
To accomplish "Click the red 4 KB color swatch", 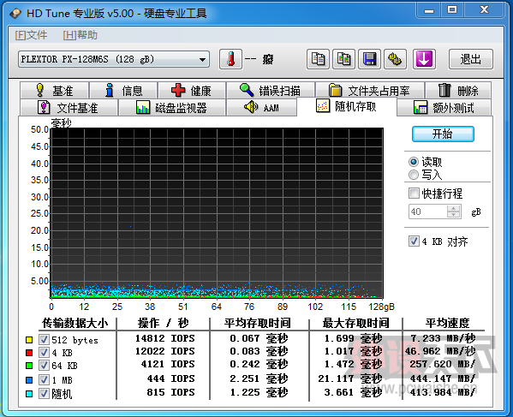I will 29,353.
